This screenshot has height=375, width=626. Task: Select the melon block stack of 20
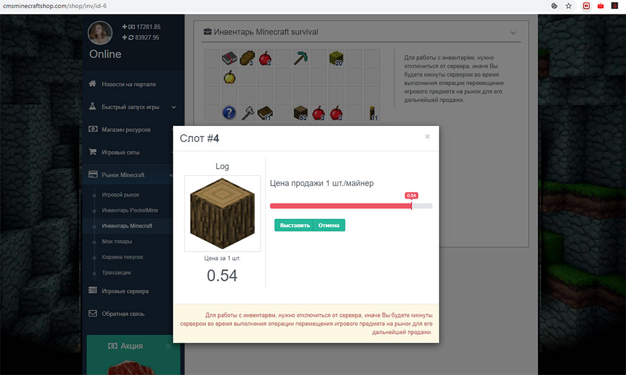coord(336,58)
